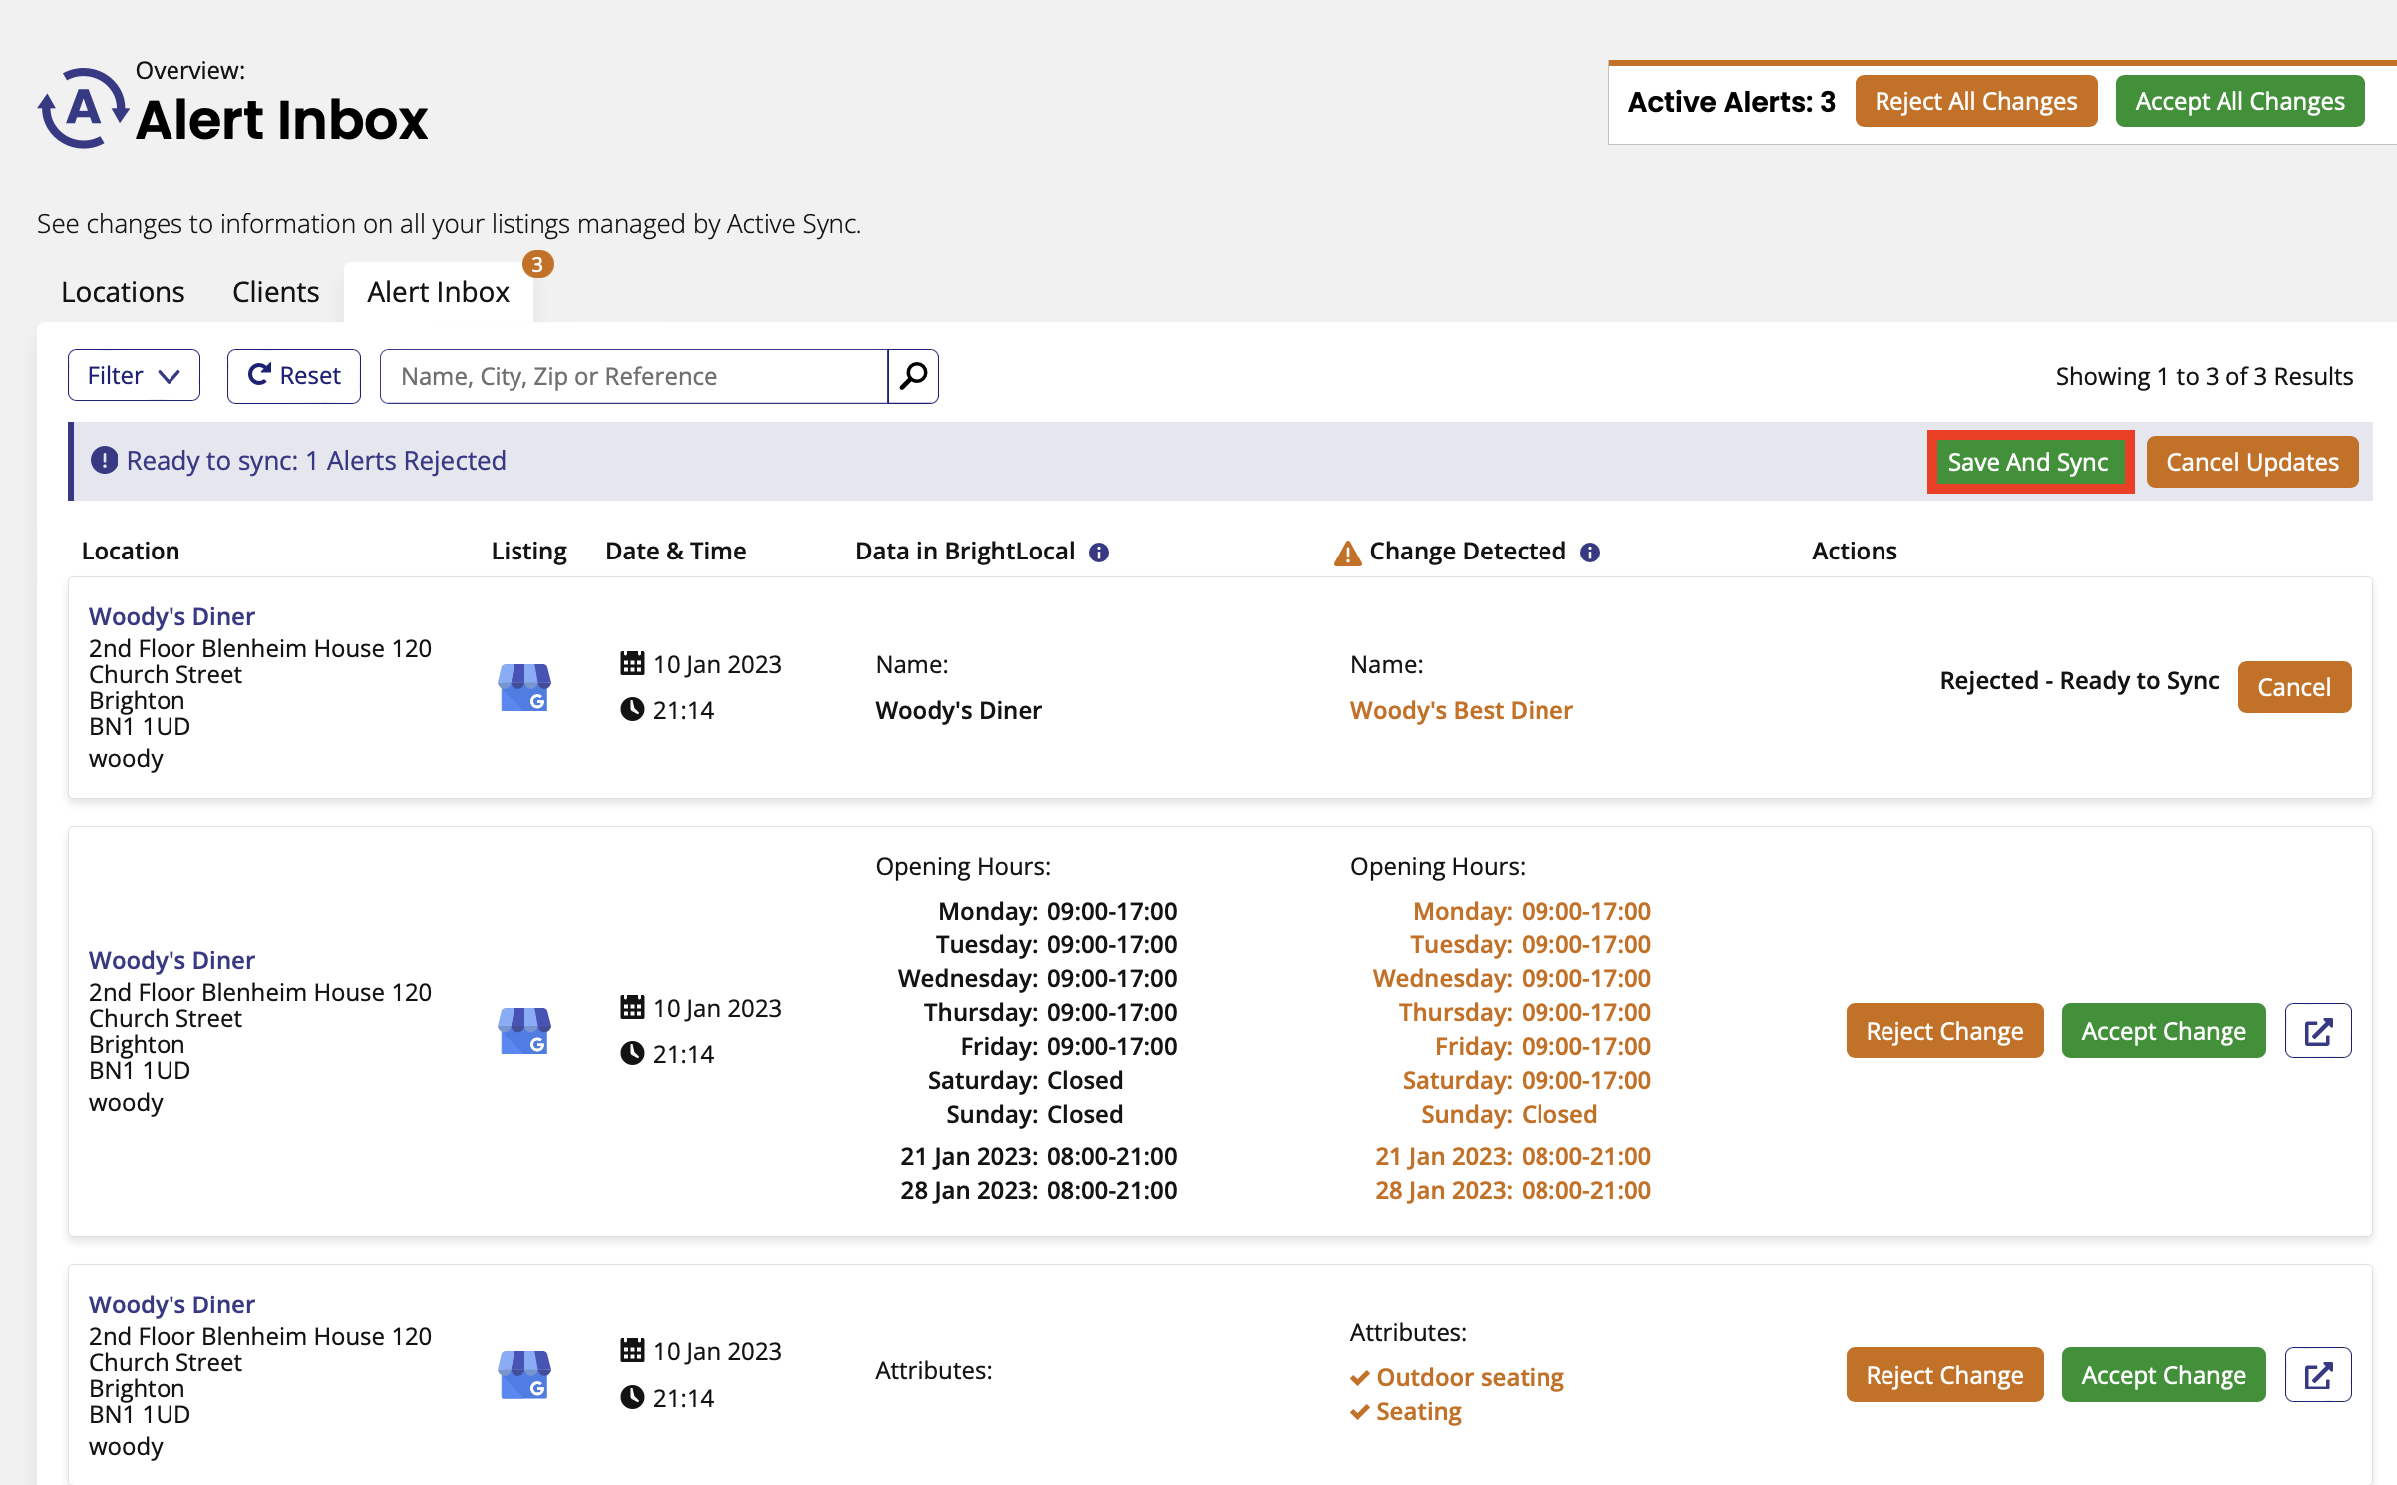
Task: Click 'Showing 1 to 3 of 3 Results' text
Action: (x=2204, y=376)
